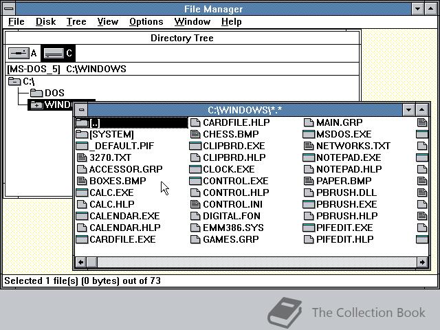Click the MSDOS.EXE program icon
This screenshot has height=330, width=440.
point(309,135)
